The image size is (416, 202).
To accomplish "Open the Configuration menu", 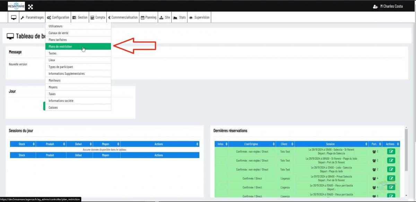I will (x=58, y=17).
